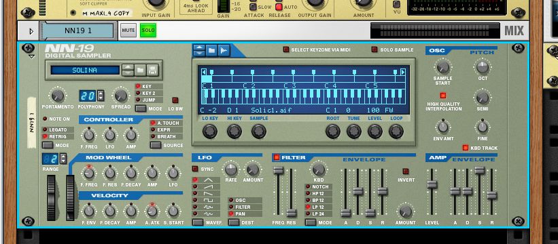Click the ROOT knob
The image size is (558, 244).
click(333, 131)
